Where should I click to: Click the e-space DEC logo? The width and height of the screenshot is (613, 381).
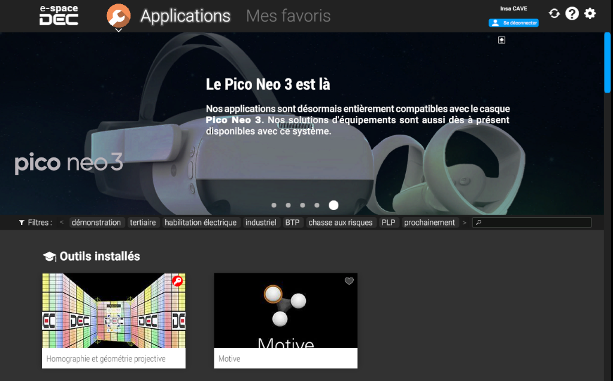[x=59, y=16]
